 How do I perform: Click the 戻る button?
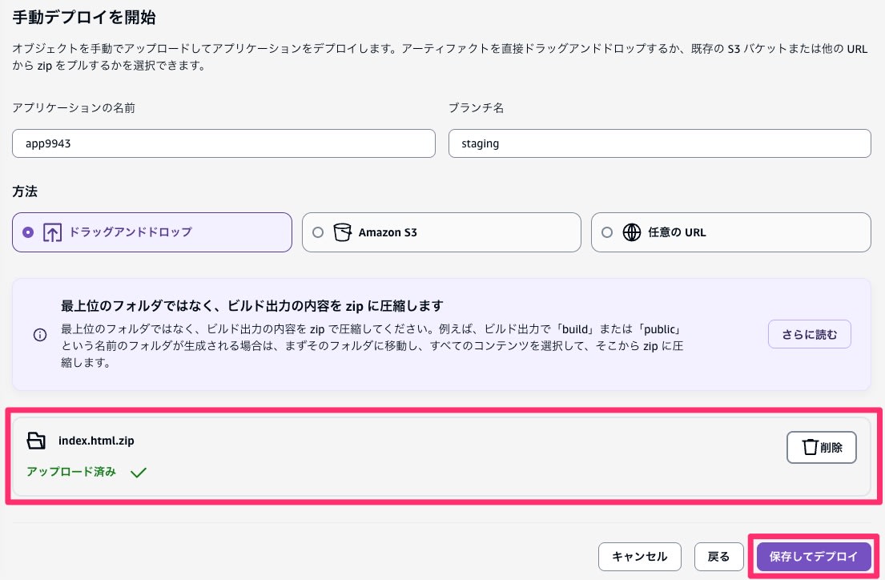coord(718,556)
